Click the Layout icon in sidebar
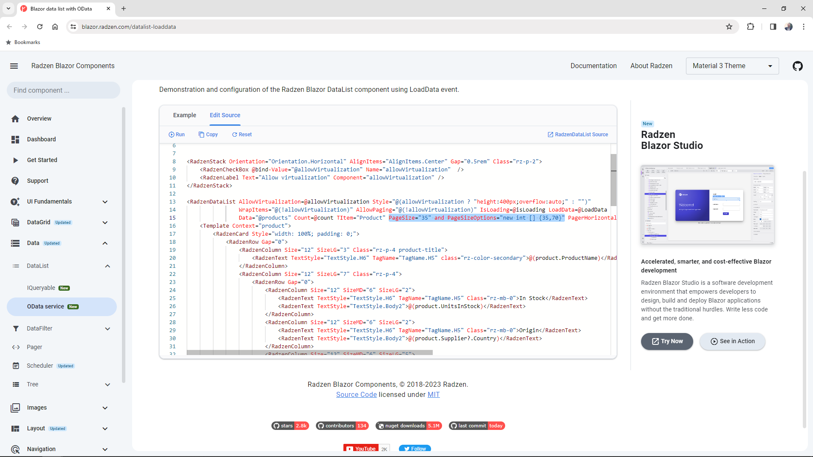Image resolution: width=813 pixels, height=457 pixels. pyautogui.click(x=15, y=429)
